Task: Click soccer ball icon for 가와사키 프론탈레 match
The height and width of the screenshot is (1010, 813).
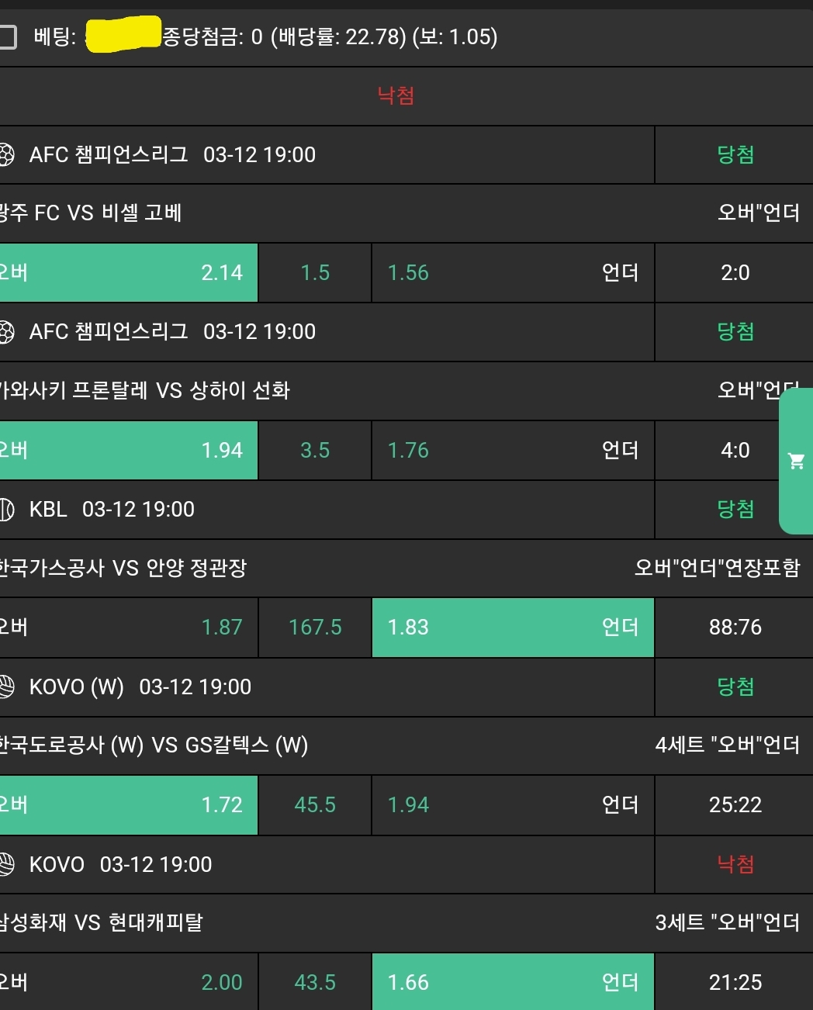Action: point(6,332)
